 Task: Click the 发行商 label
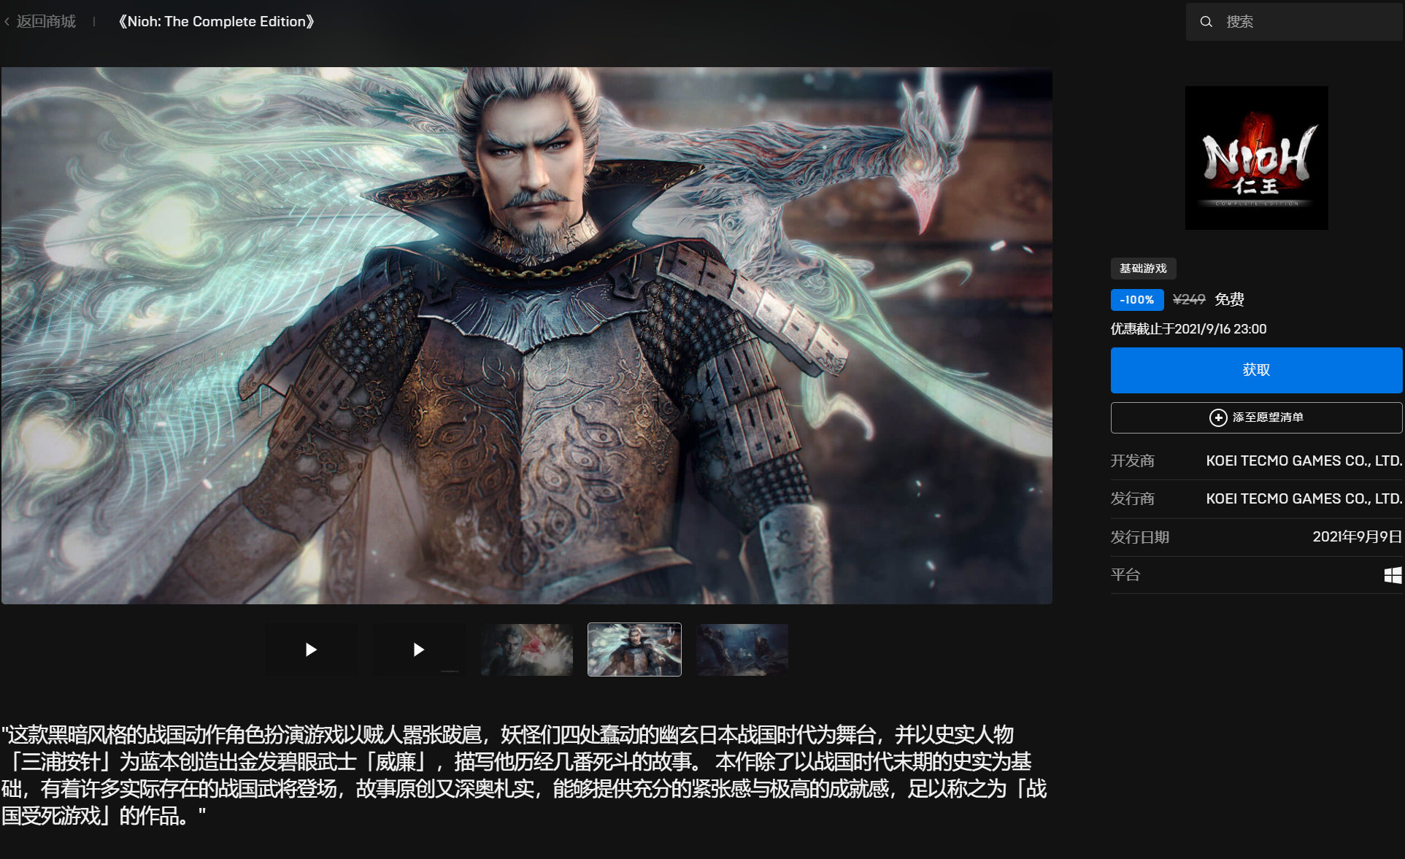pos(1132,499)
